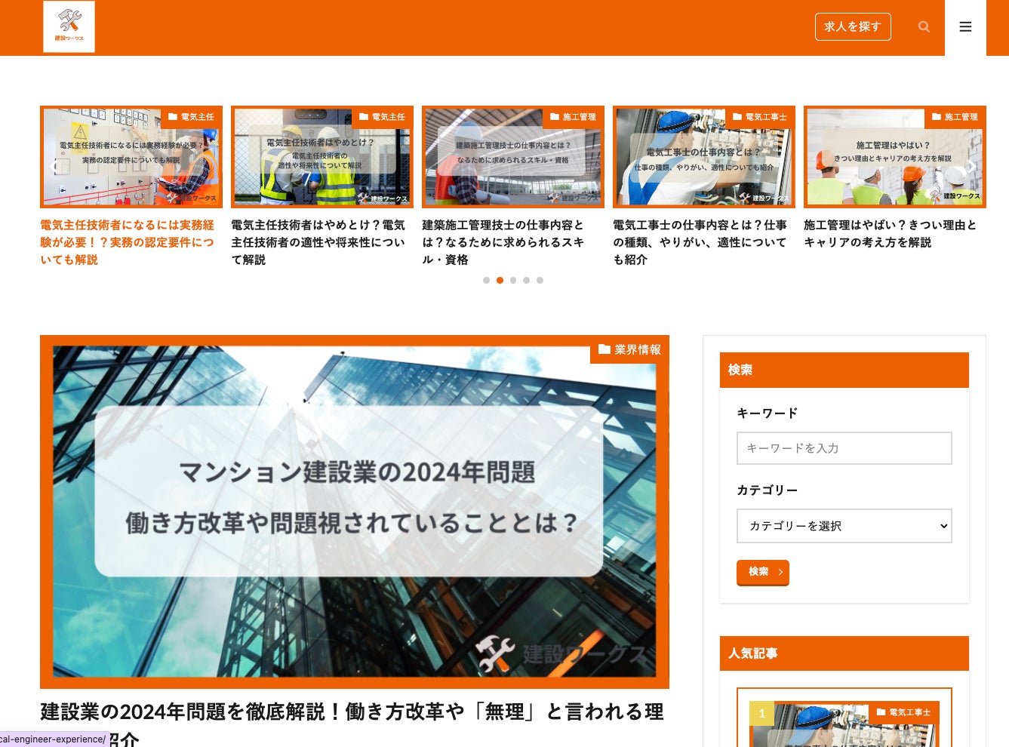
Task: Click 施工管理 tag on 施工管理はやばい card
Action: tap(955, 117)
